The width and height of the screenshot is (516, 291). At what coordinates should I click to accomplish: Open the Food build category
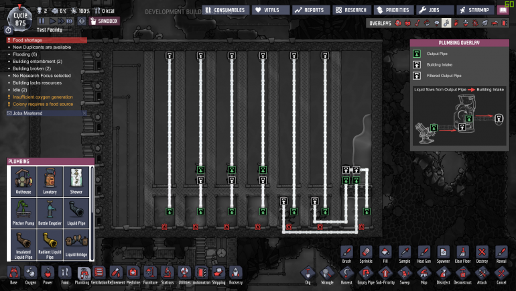point(65,275)
